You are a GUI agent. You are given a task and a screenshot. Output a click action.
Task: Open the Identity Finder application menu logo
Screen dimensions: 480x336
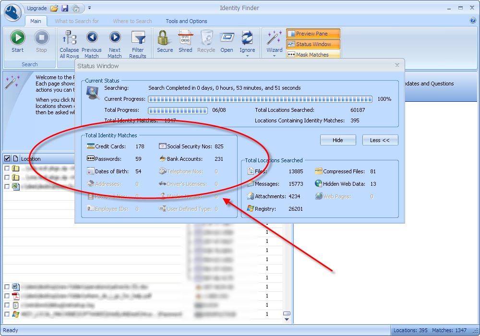point(12,12)
